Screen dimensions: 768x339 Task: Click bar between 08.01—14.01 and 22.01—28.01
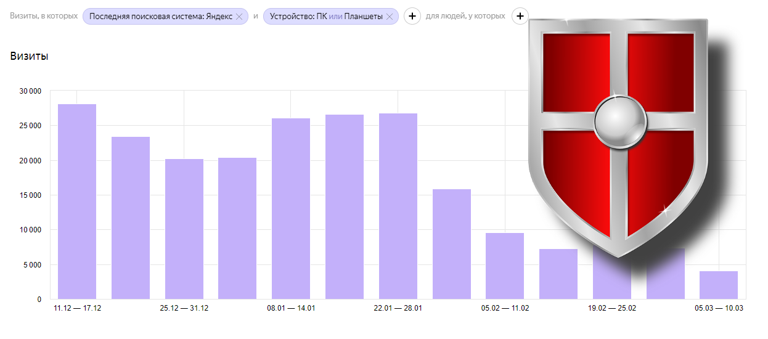(345, 206)
